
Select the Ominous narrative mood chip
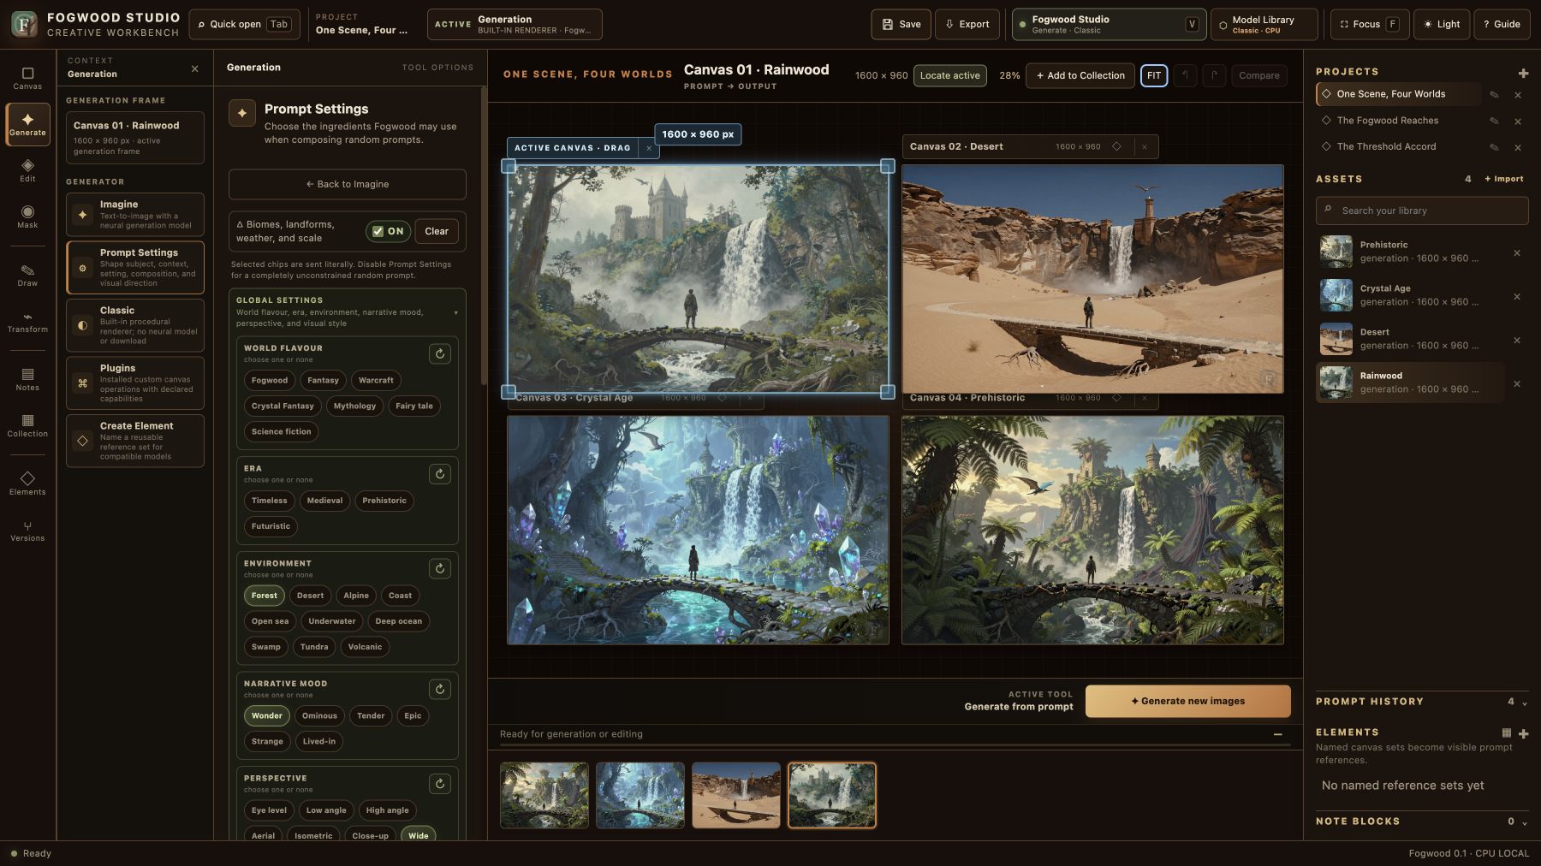tap(319, 715)
